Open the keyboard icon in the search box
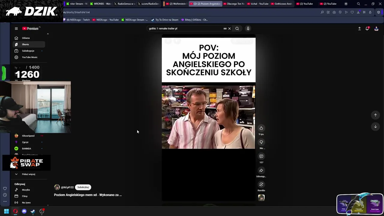 (225, 28)
